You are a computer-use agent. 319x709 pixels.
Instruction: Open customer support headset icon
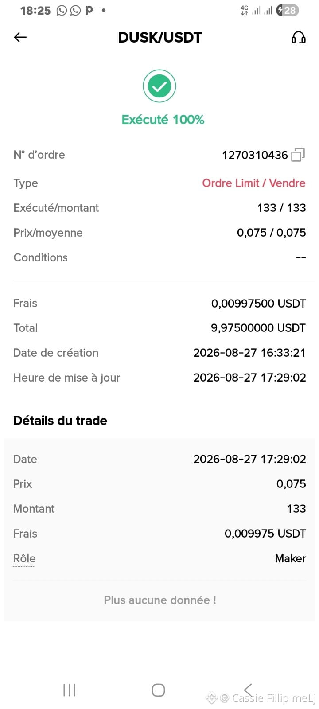click(298, 37)
